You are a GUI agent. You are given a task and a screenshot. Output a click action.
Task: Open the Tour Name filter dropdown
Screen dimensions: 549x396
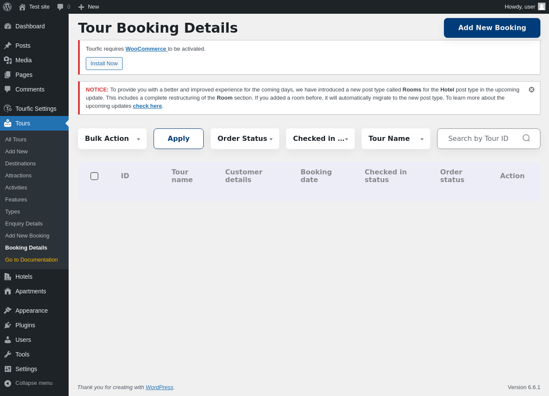click(x=396, y=139)
